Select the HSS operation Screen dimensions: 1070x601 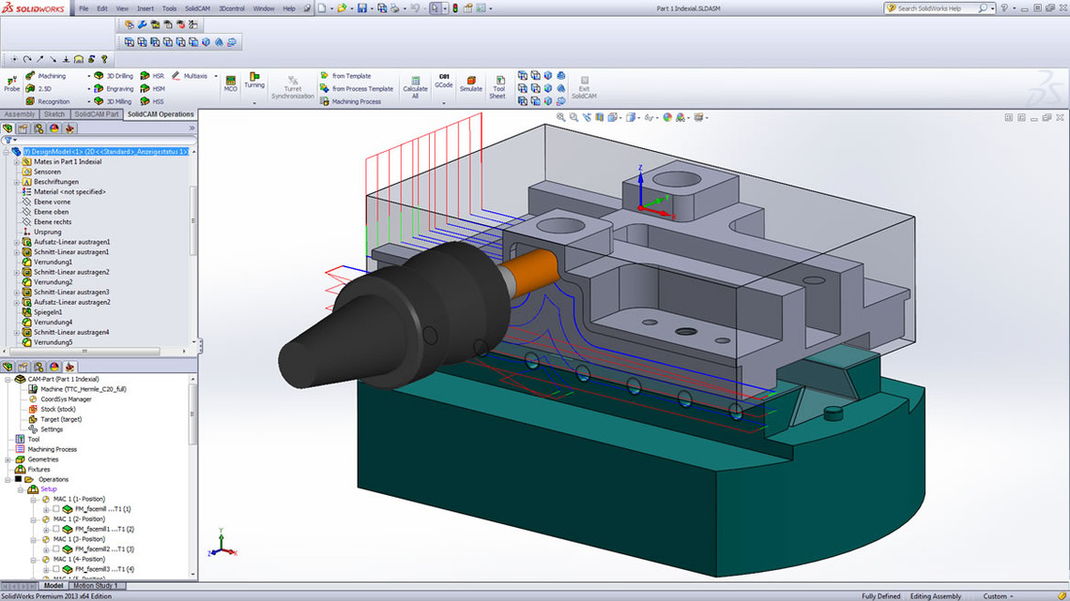coord(152,101)
